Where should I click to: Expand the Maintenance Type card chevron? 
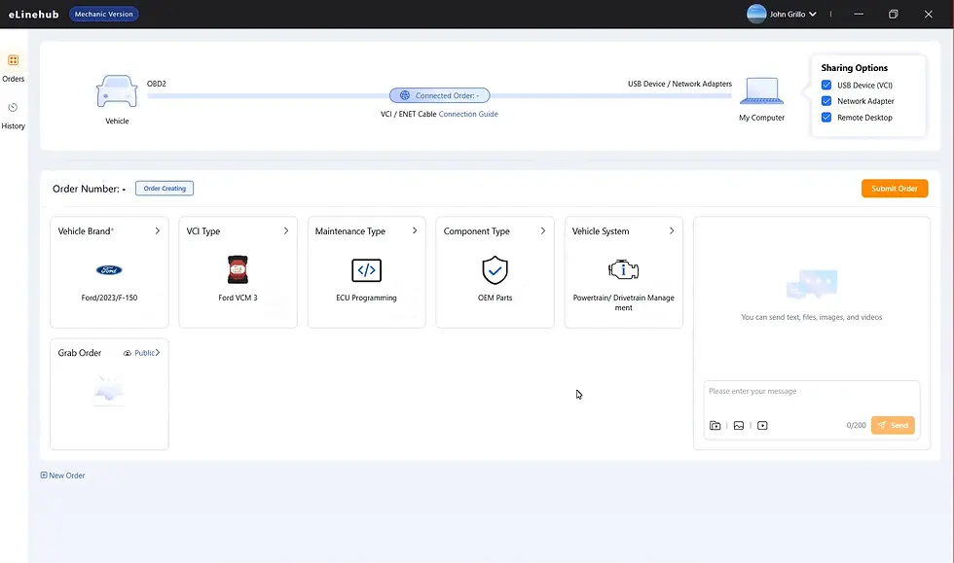click(x=415, y=231)
